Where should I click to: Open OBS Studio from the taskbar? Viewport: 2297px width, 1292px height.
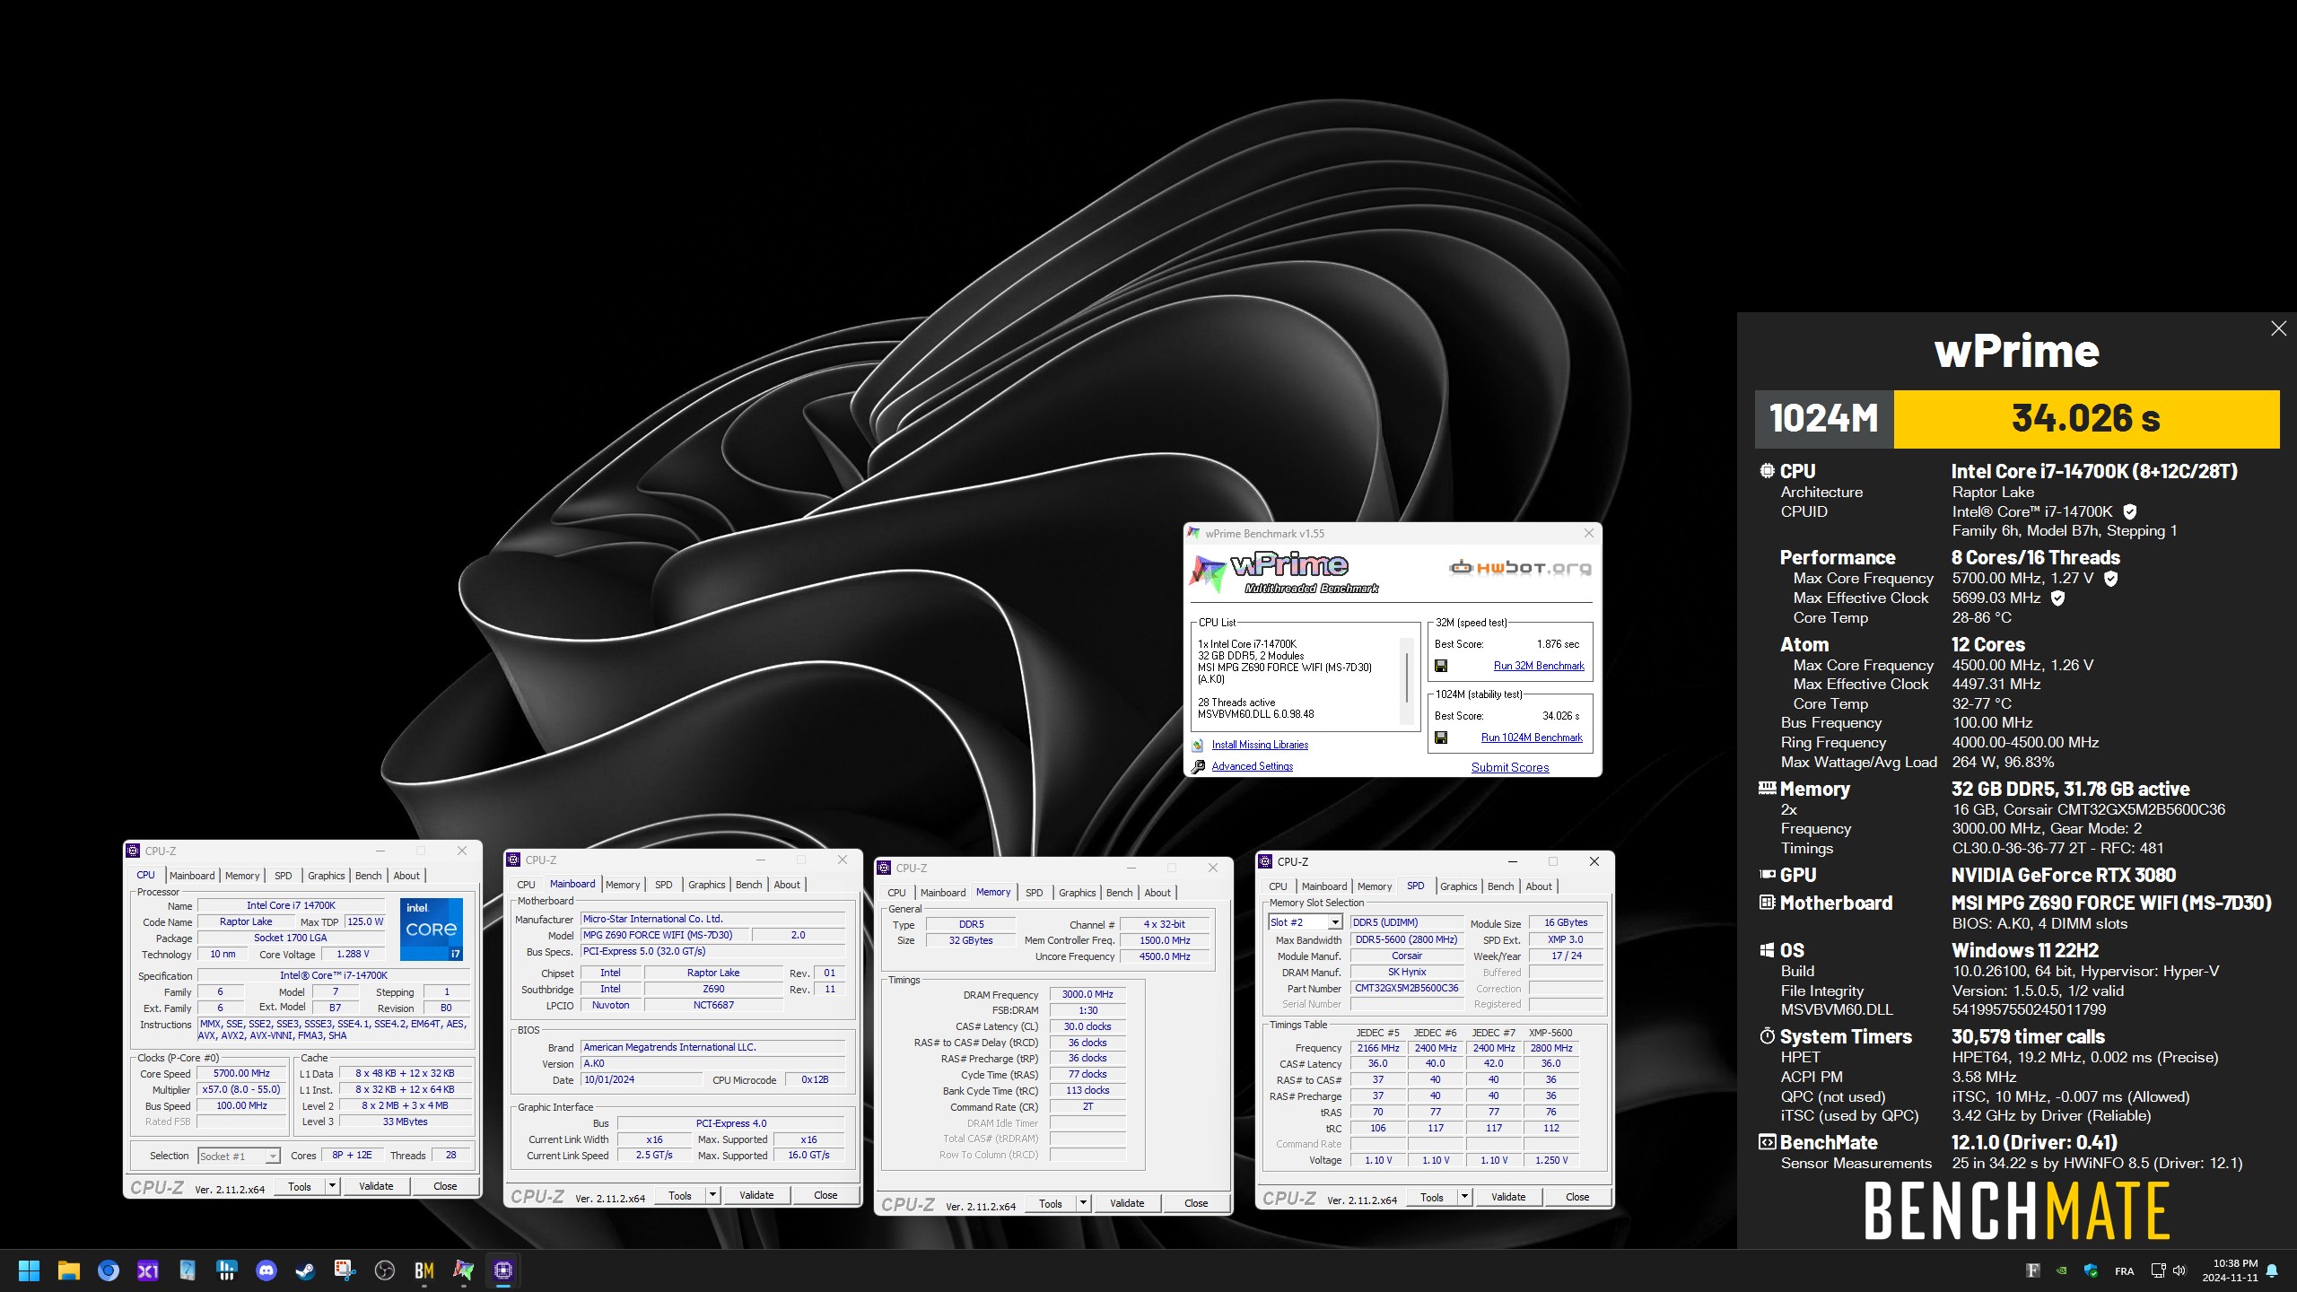coord(384,1270)
